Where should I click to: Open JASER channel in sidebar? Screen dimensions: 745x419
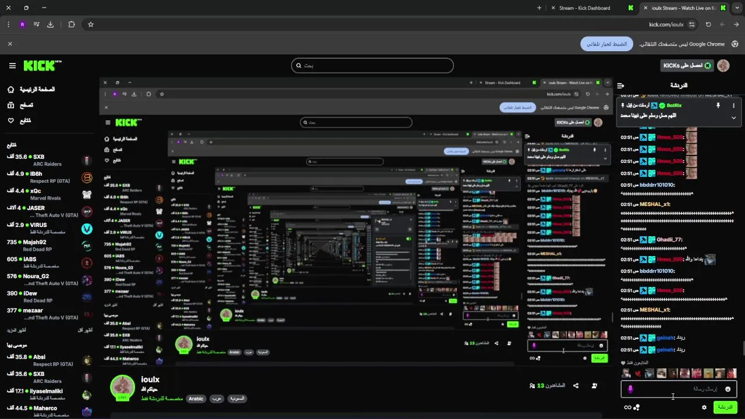tap(49, 211)
